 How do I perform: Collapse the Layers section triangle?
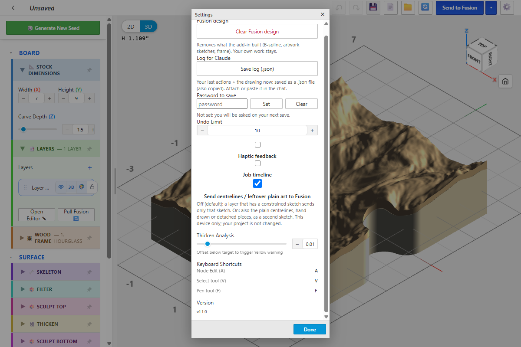tap(22, 149)
